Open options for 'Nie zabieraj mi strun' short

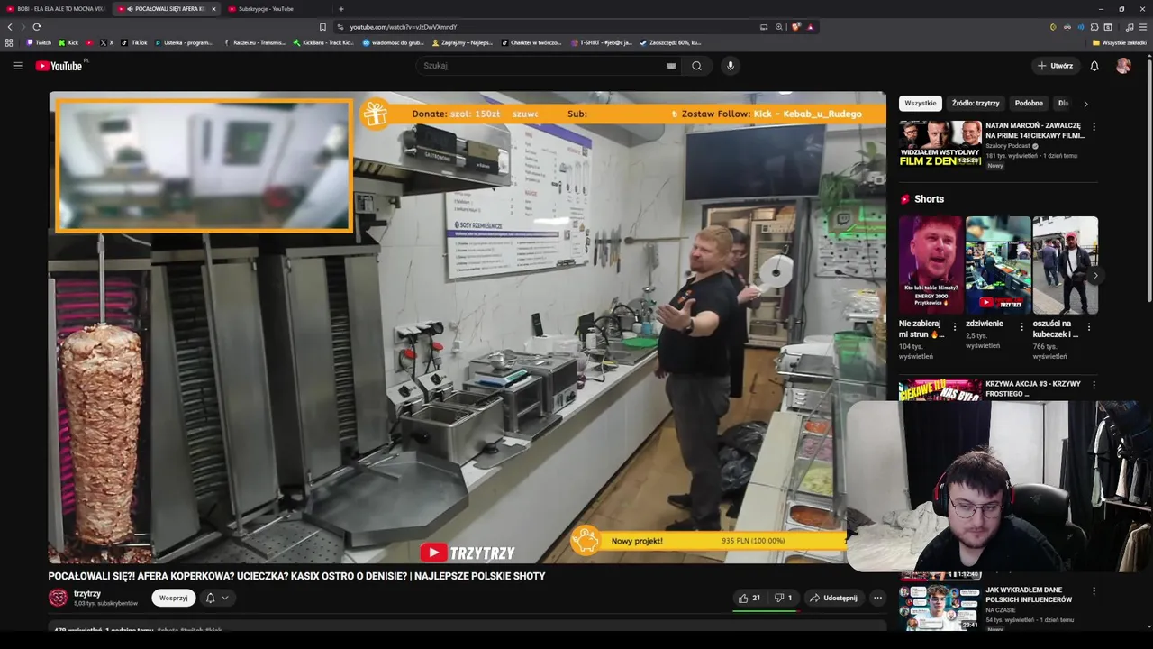955,327
